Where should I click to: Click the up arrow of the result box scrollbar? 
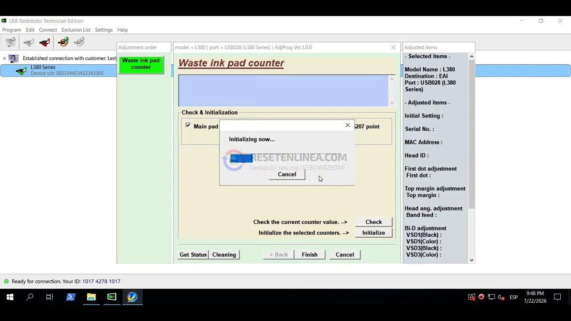(x=392, y=79)
